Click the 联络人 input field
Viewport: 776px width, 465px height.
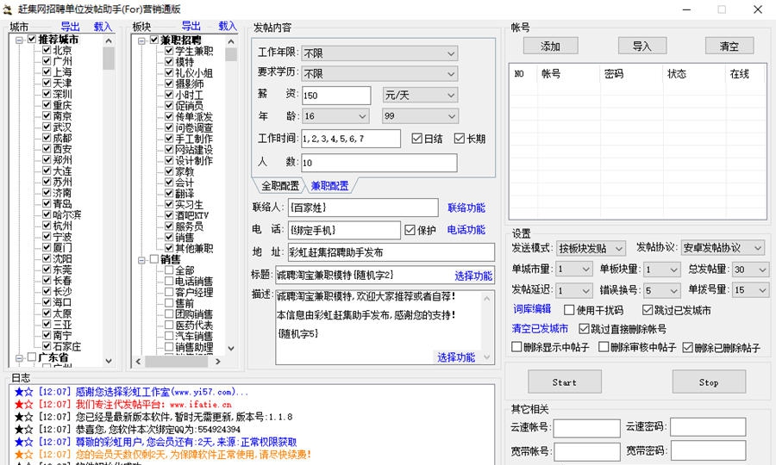(363, 208)
